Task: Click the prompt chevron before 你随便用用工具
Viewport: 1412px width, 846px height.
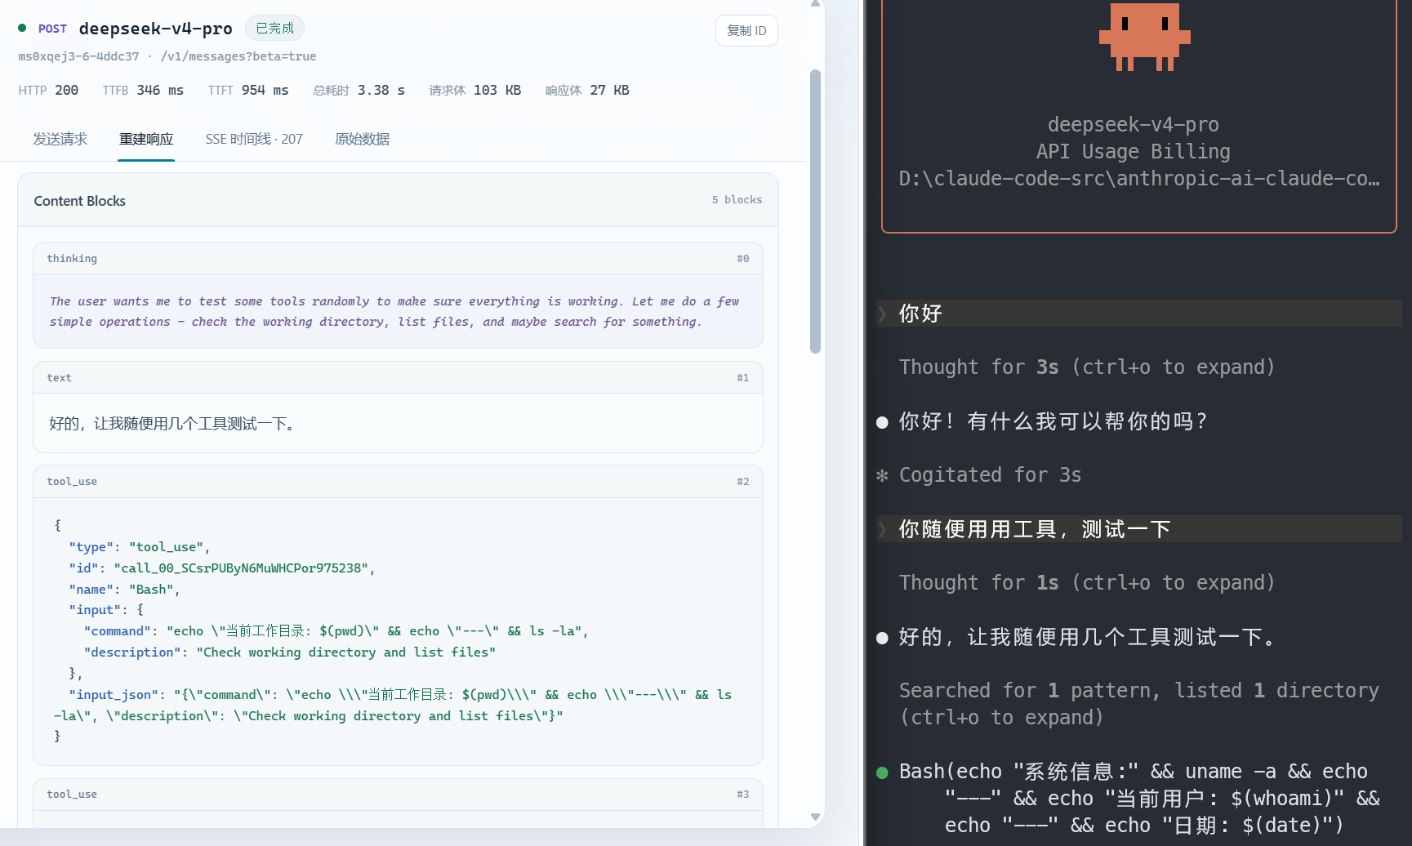Action: pos(882,529)
